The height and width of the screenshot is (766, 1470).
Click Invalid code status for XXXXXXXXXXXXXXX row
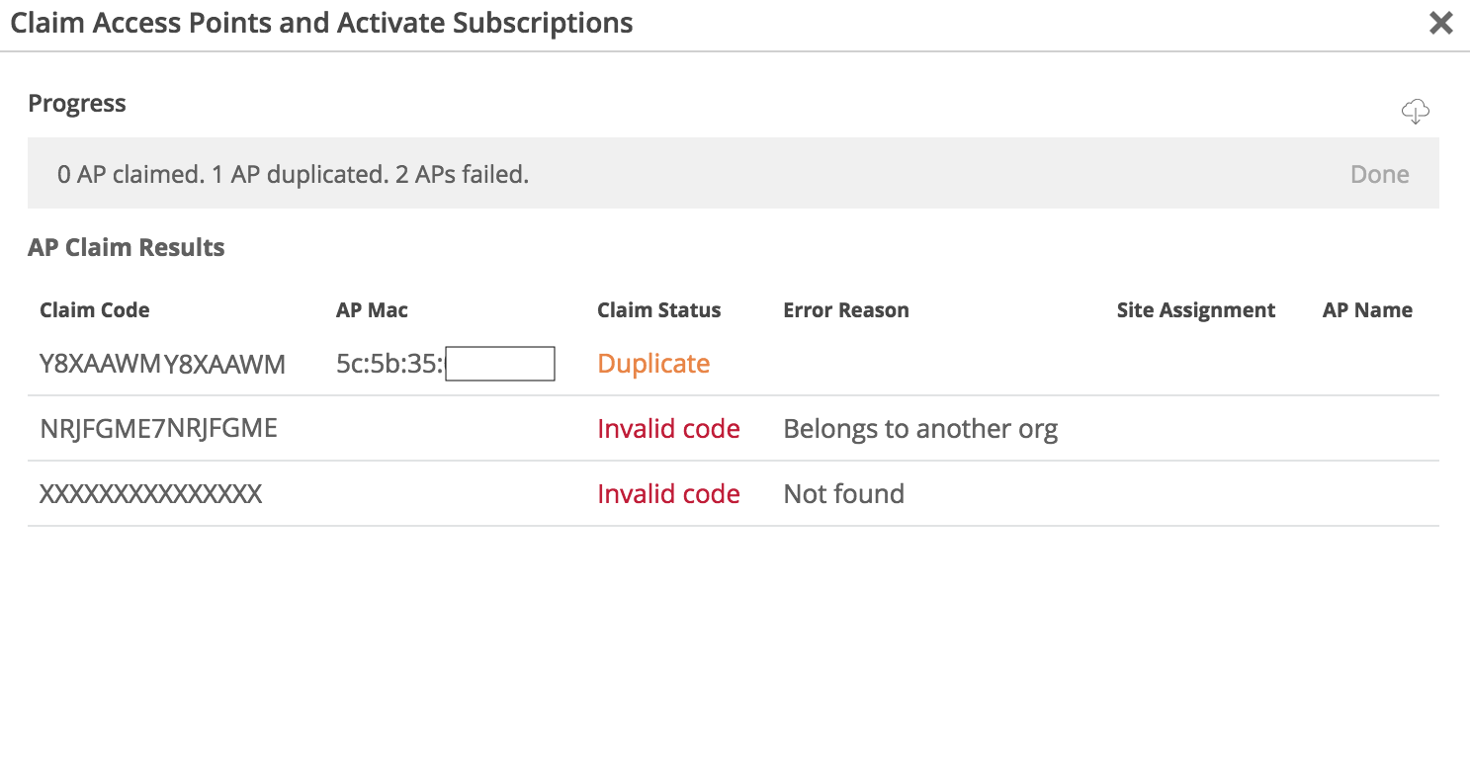coord(668,494)
